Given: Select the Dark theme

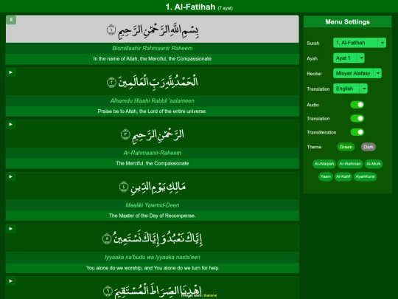Looking at the screenshot, I should pyautogui.click(x=369, y=147).
